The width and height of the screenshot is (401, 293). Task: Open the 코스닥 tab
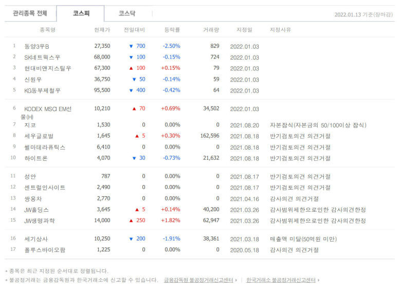[127, 13]
